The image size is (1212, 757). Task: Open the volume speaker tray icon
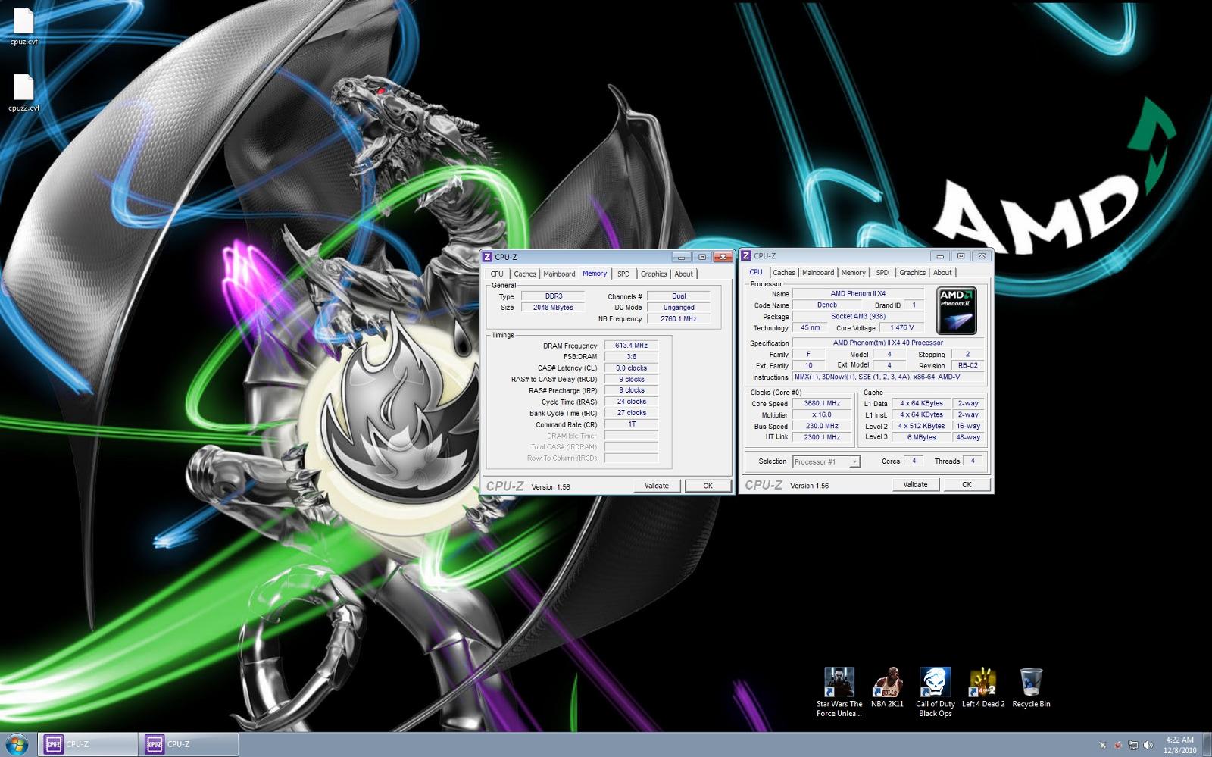(x=1148, y=745)
